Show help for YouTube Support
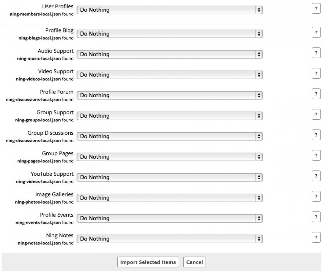324x273 pixels. coord(316,176)
